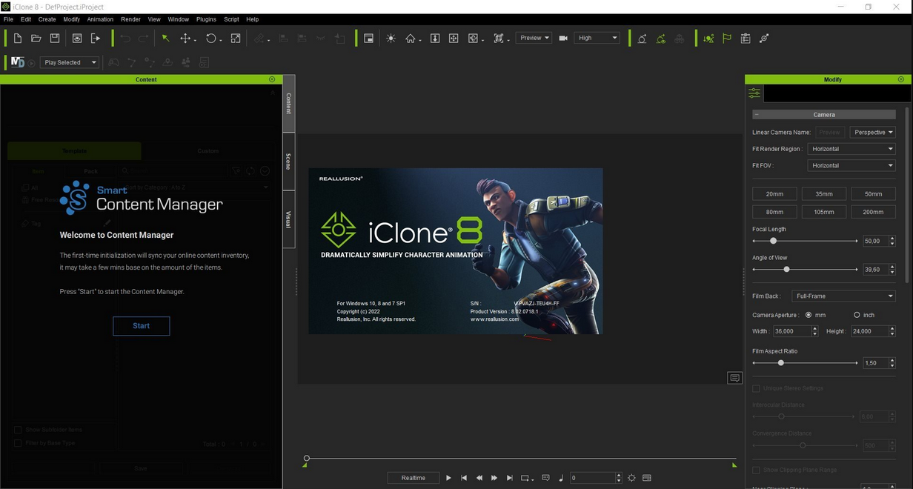Close the Content panel with X icon
This screenshot has width=913, height=489.
(272, 79)
